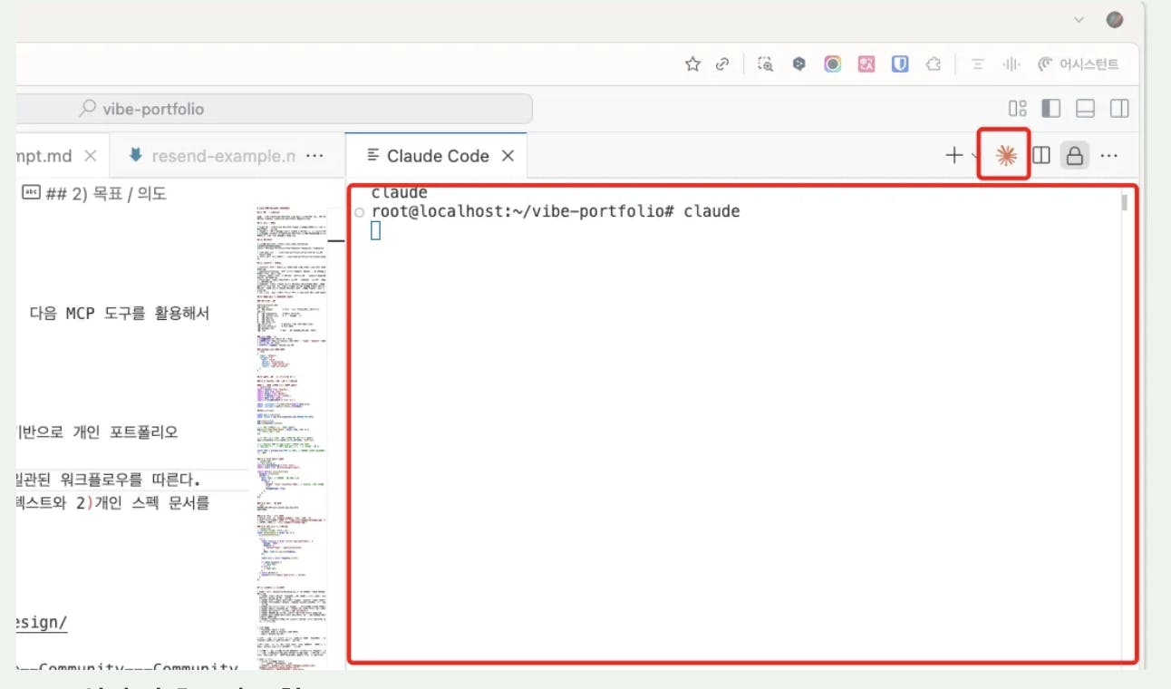The height and width of the screenshot is (689, 1171).
Task: Open the pink translate extension icon
Action: (866, 64)
